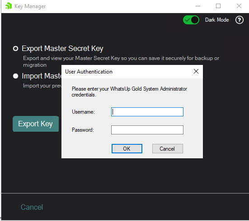The image size is (249, 221).
Task: Select Export Master Secret Key radio button
Action: 15,48
